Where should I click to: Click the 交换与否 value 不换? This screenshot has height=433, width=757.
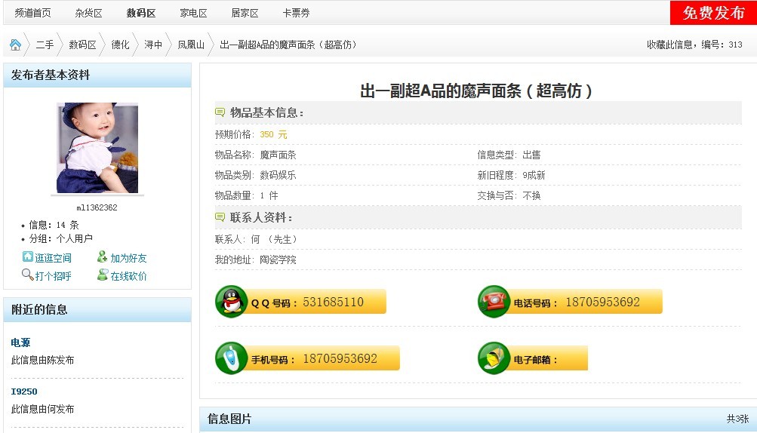point(531,195)
